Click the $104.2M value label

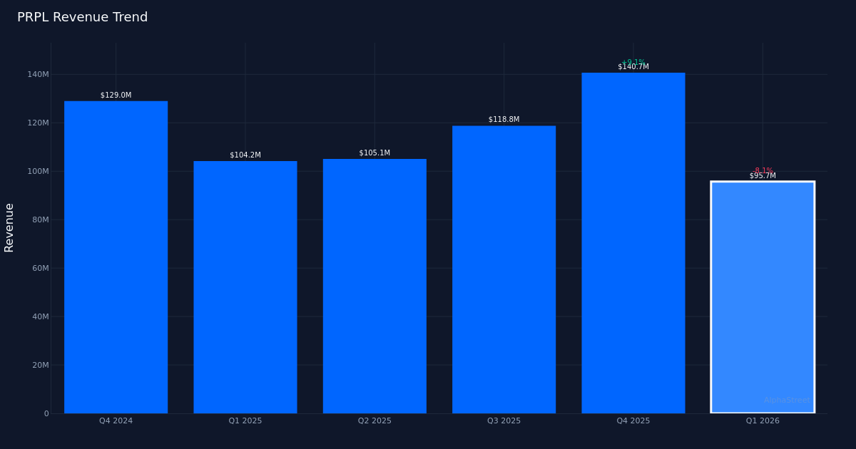[x=245, y=154]
